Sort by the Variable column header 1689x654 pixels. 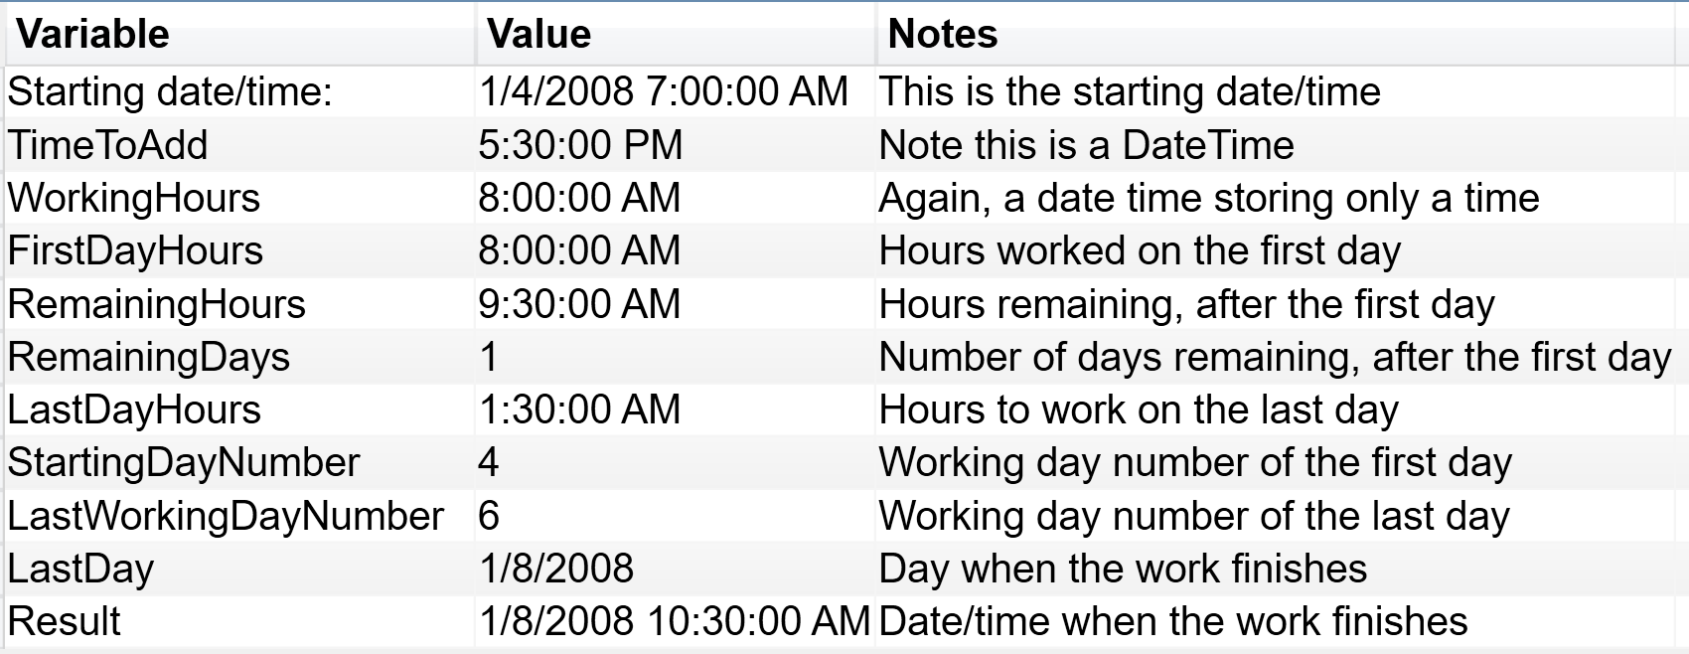click(239, 35)
